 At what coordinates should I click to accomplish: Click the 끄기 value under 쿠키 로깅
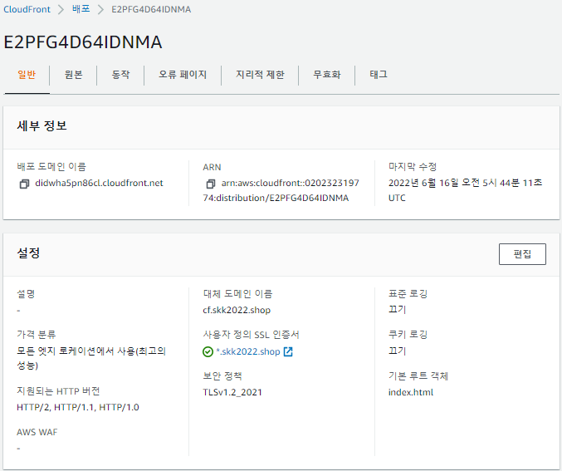coord(397,351)
